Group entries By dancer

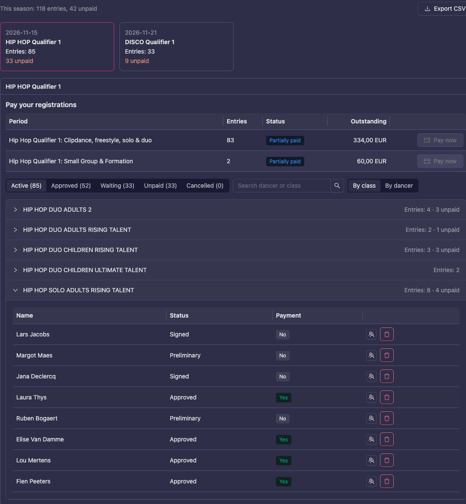coord(399,186)
